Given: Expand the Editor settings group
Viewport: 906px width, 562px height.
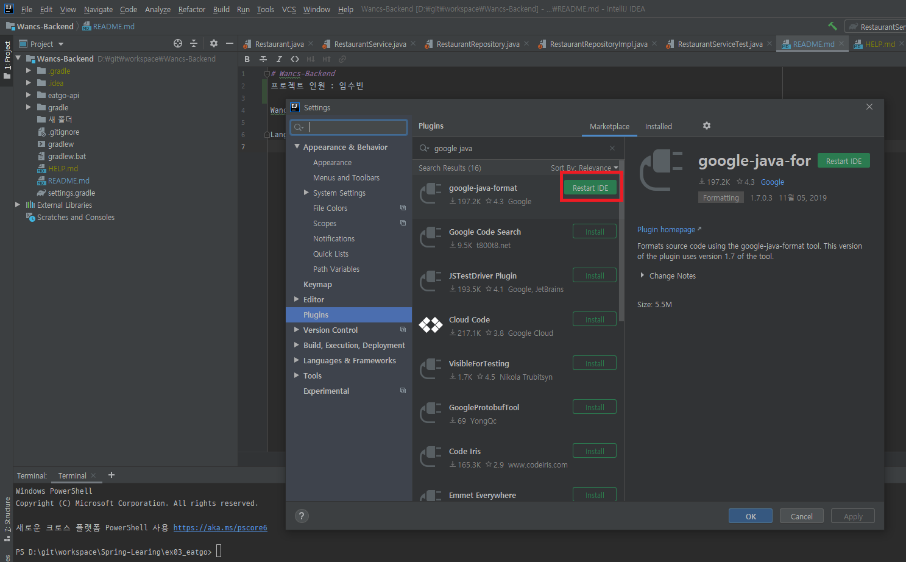Looking at the screenshot, I should click(297, 299).
